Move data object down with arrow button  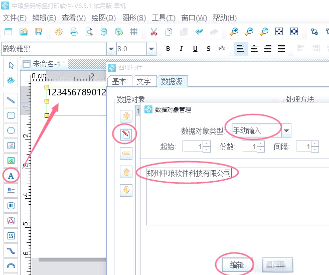tap(126, 190)
